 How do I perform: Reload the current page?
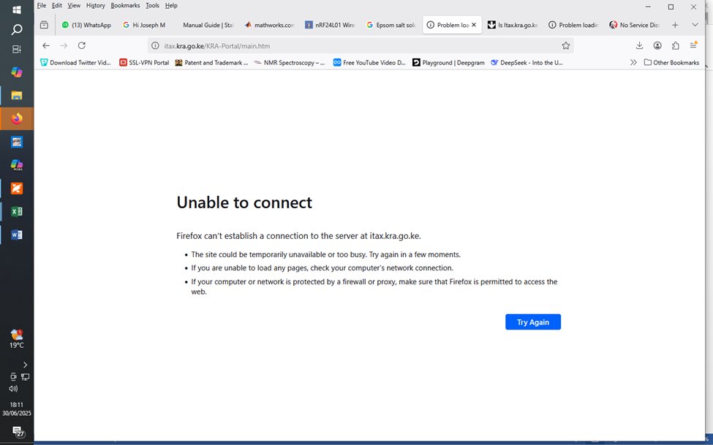coord(82,45)
